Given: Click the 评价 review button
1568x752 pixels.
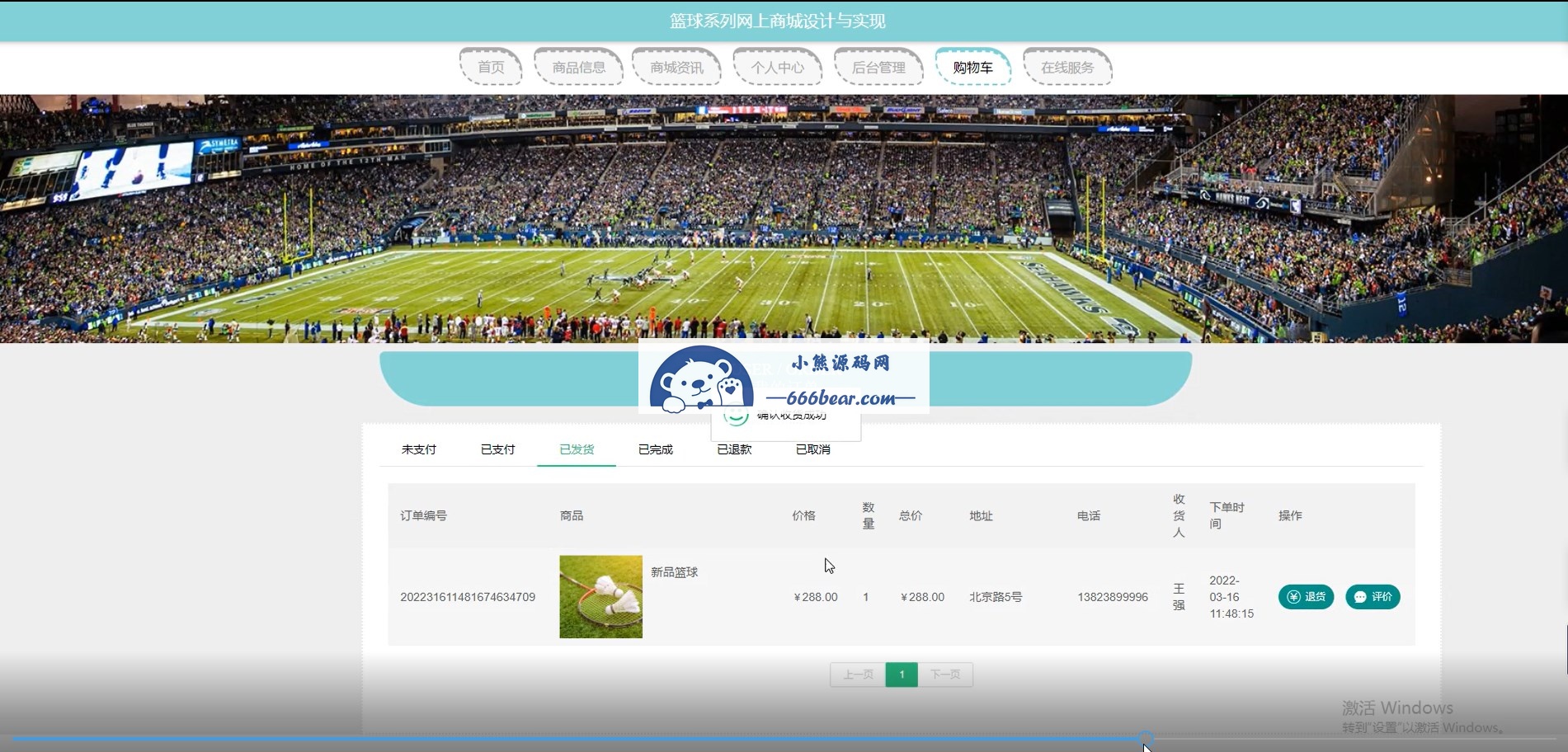Looking at the screenshot, I should click(x=1373, y=597).
